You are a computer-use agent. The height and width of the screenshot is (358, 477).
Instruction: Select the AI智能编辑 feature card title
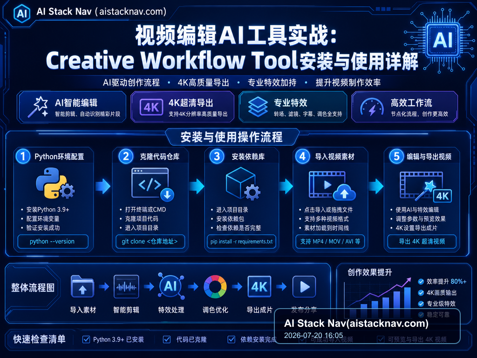(76, 103)
